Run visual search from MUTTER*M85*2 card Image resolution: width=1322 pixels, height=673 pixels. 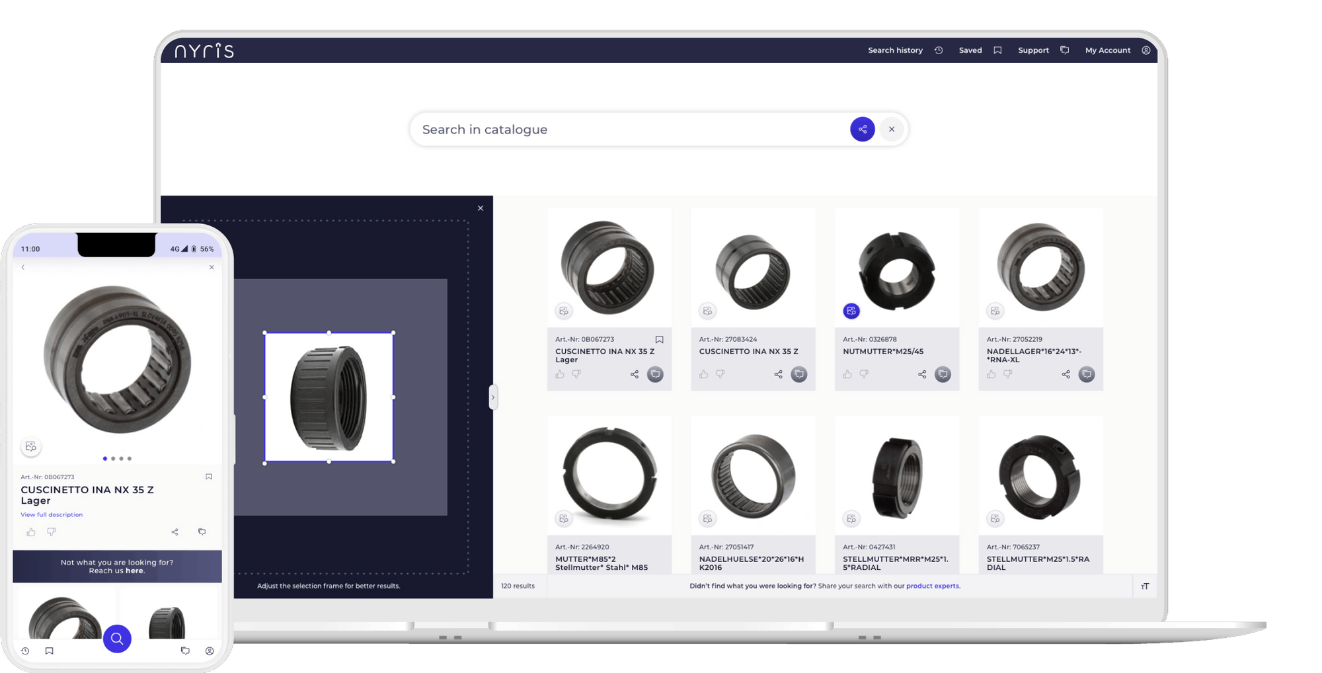[x=564, y=519]
